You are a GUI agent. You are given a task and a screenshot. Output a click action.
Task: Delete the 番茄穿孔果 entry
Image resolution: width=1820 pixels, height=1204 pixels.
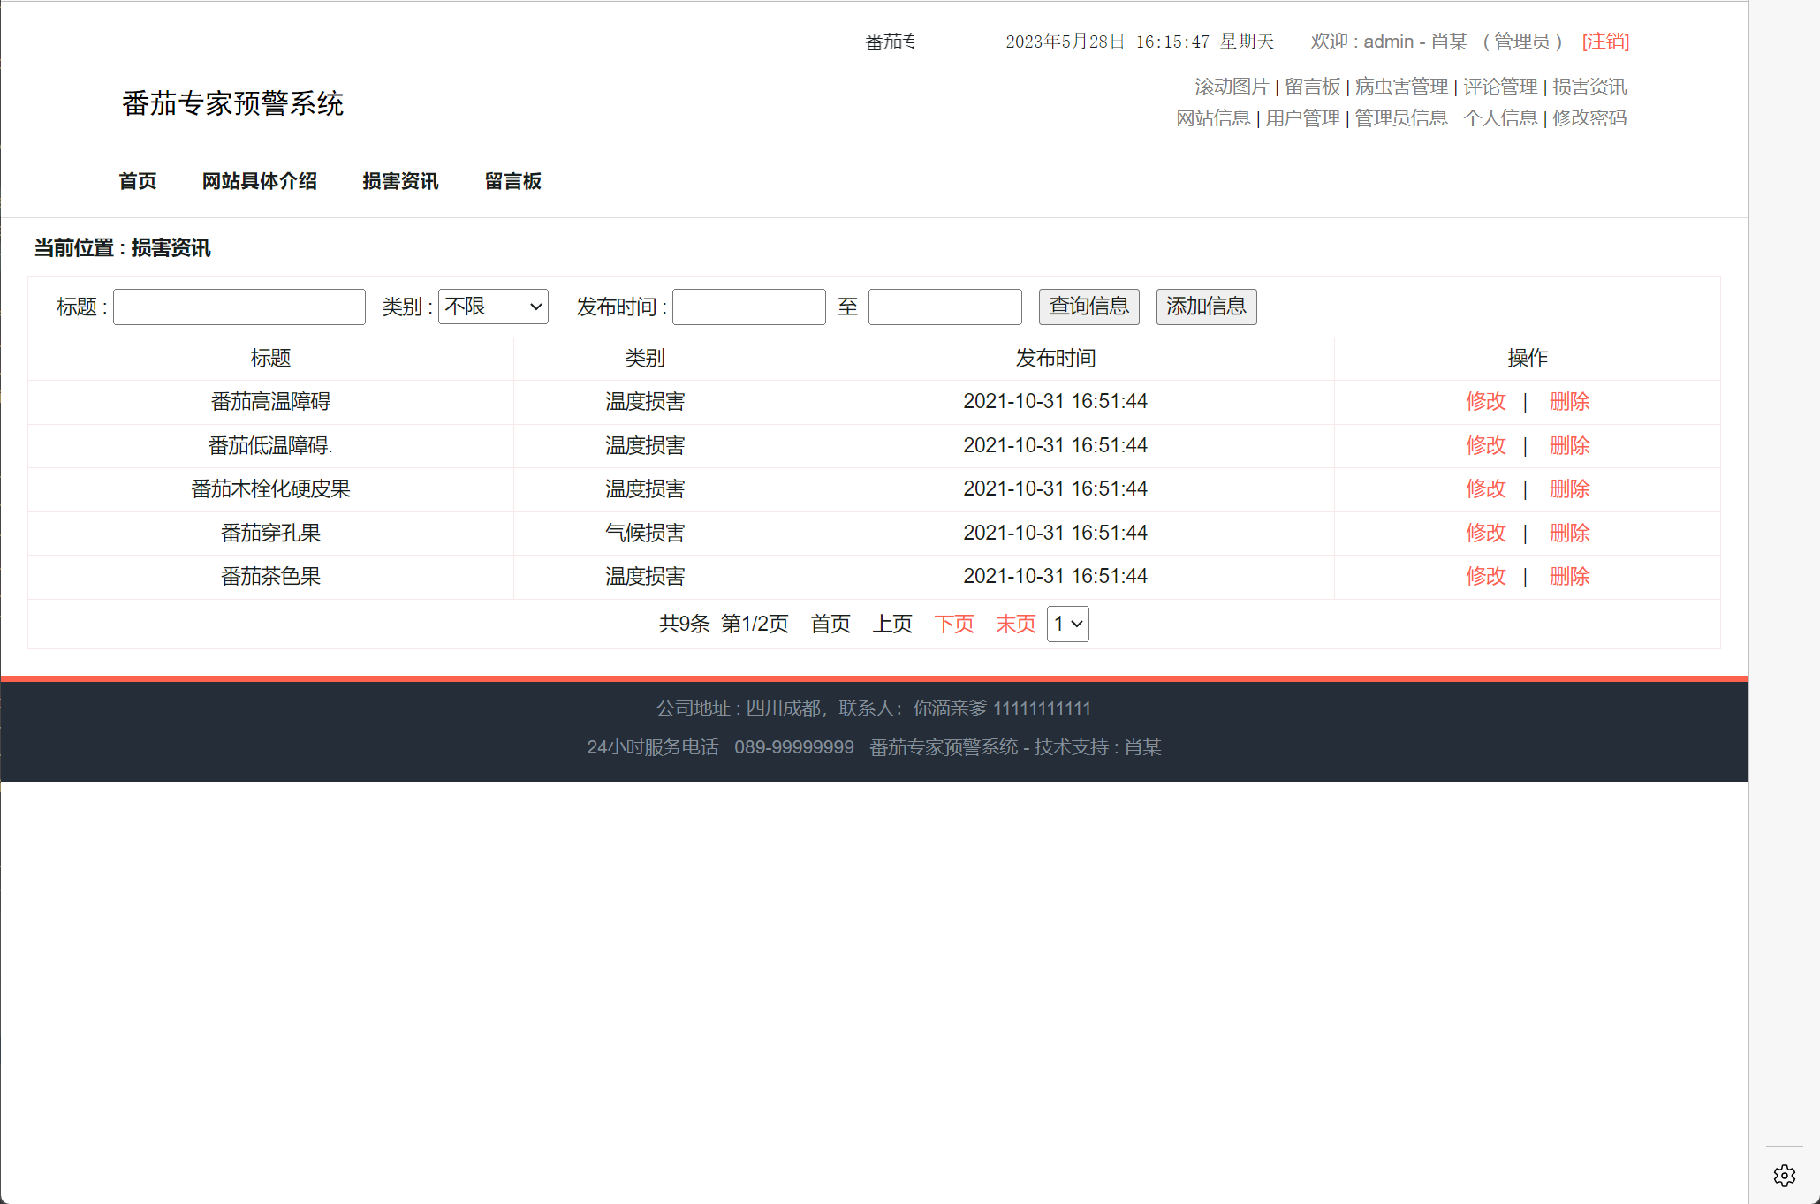tap(1569, 533)
